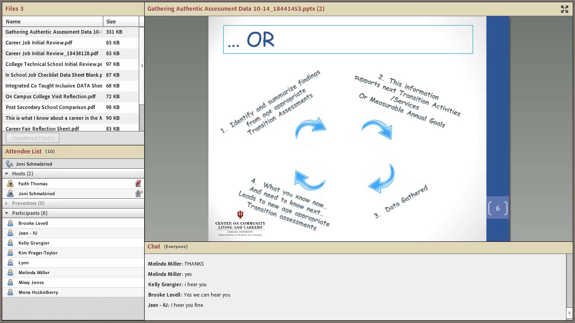The height and width of the screenshot is (323, 575).
Task: Click Lynn participant icon
Action: pyautogui.click(x=10, y=262)
